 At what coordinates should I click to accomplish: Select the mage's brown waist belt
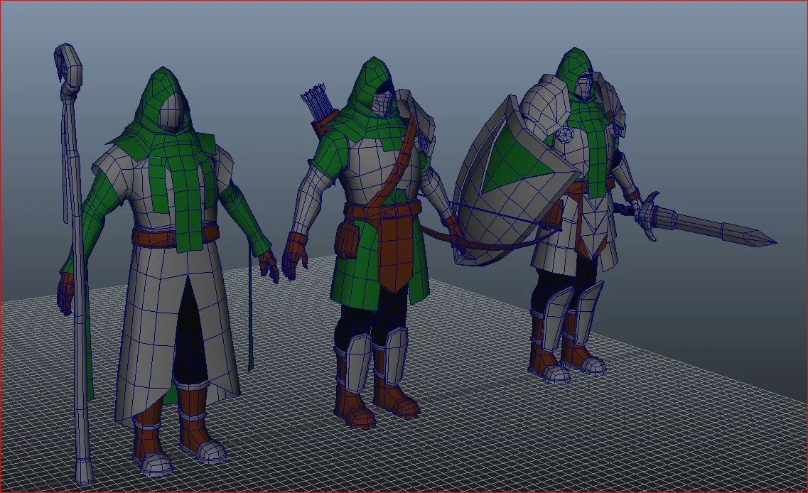point(176,236)
